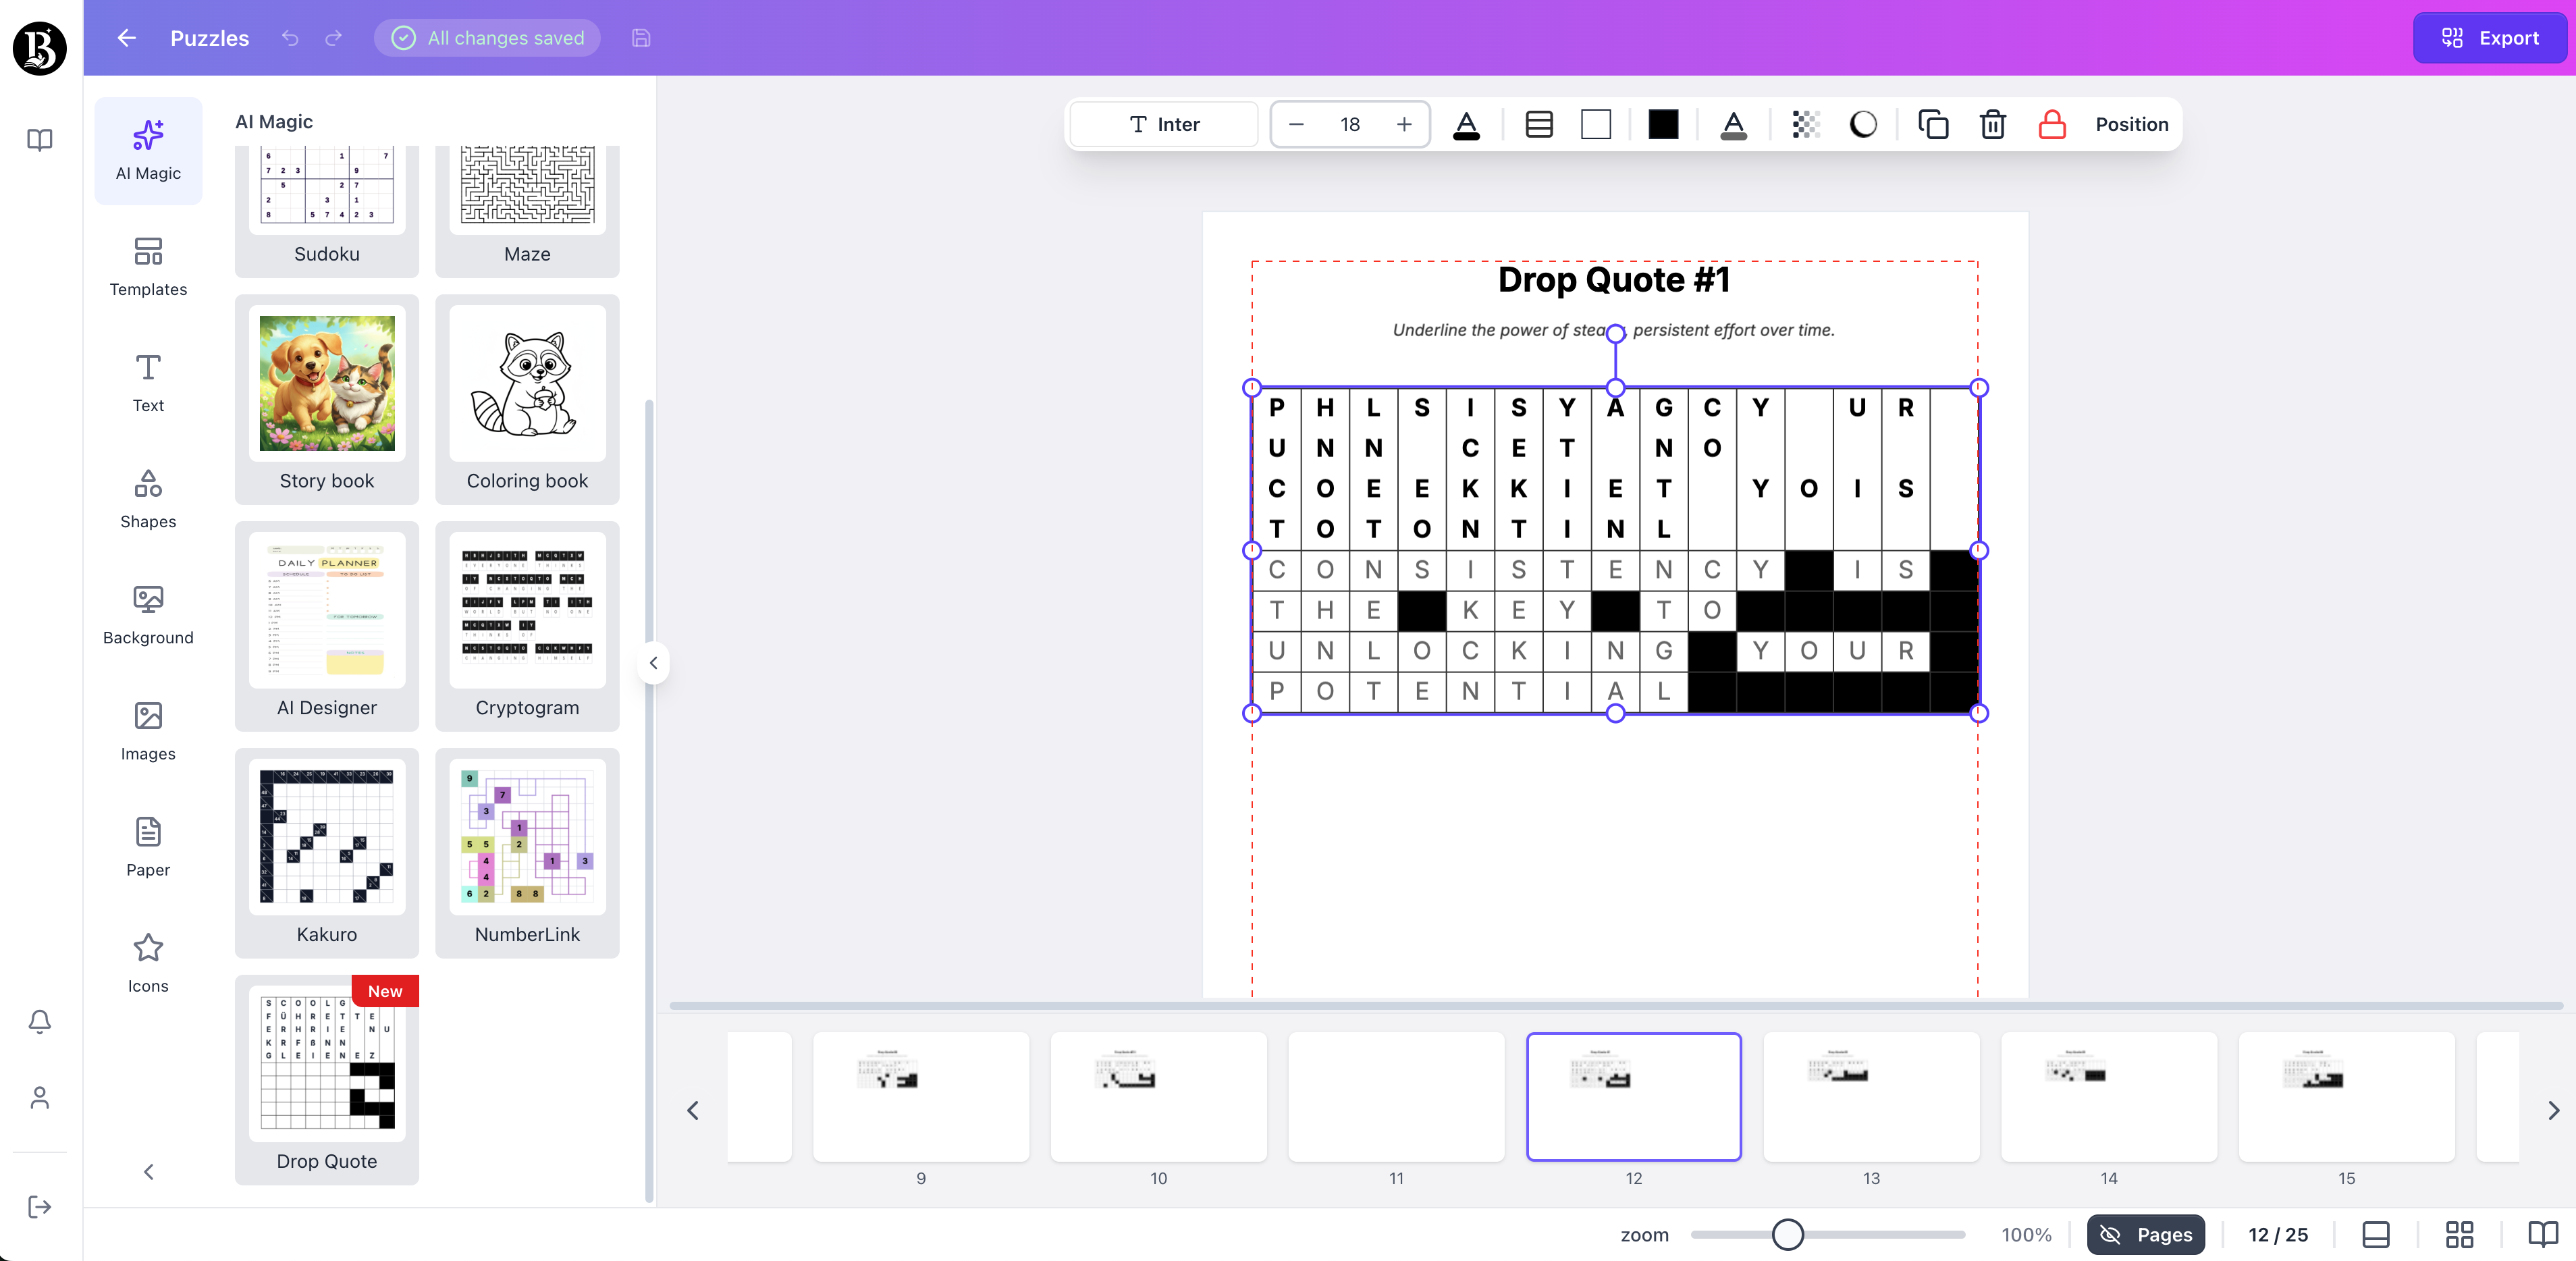Open the Background panel

coord(148,614)
